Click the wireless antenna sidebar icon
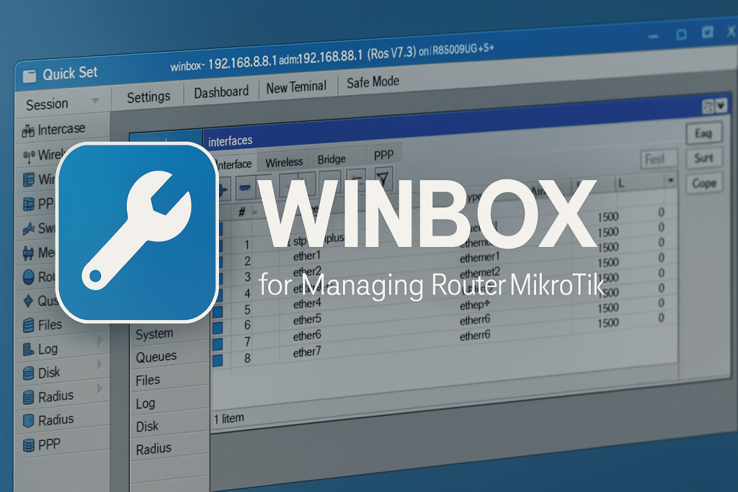The width and height of the screenshot is (738, 492). pyautogui.click(x=29, y=156)
